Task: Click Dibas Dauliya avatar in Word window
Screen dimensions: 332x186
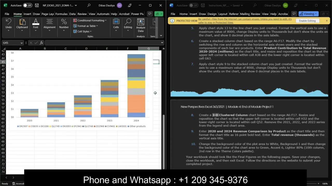Action: pyautogui.click(x=285, y=5)
